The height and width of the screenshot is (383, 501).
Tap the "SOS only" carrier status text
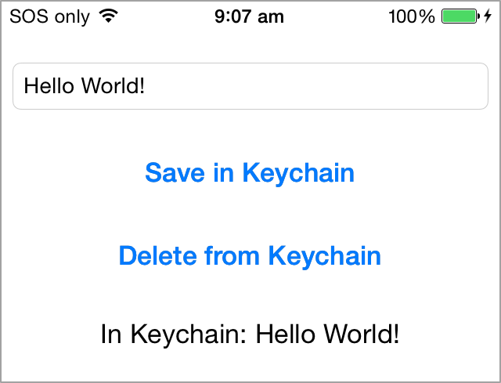pos(49,16)
